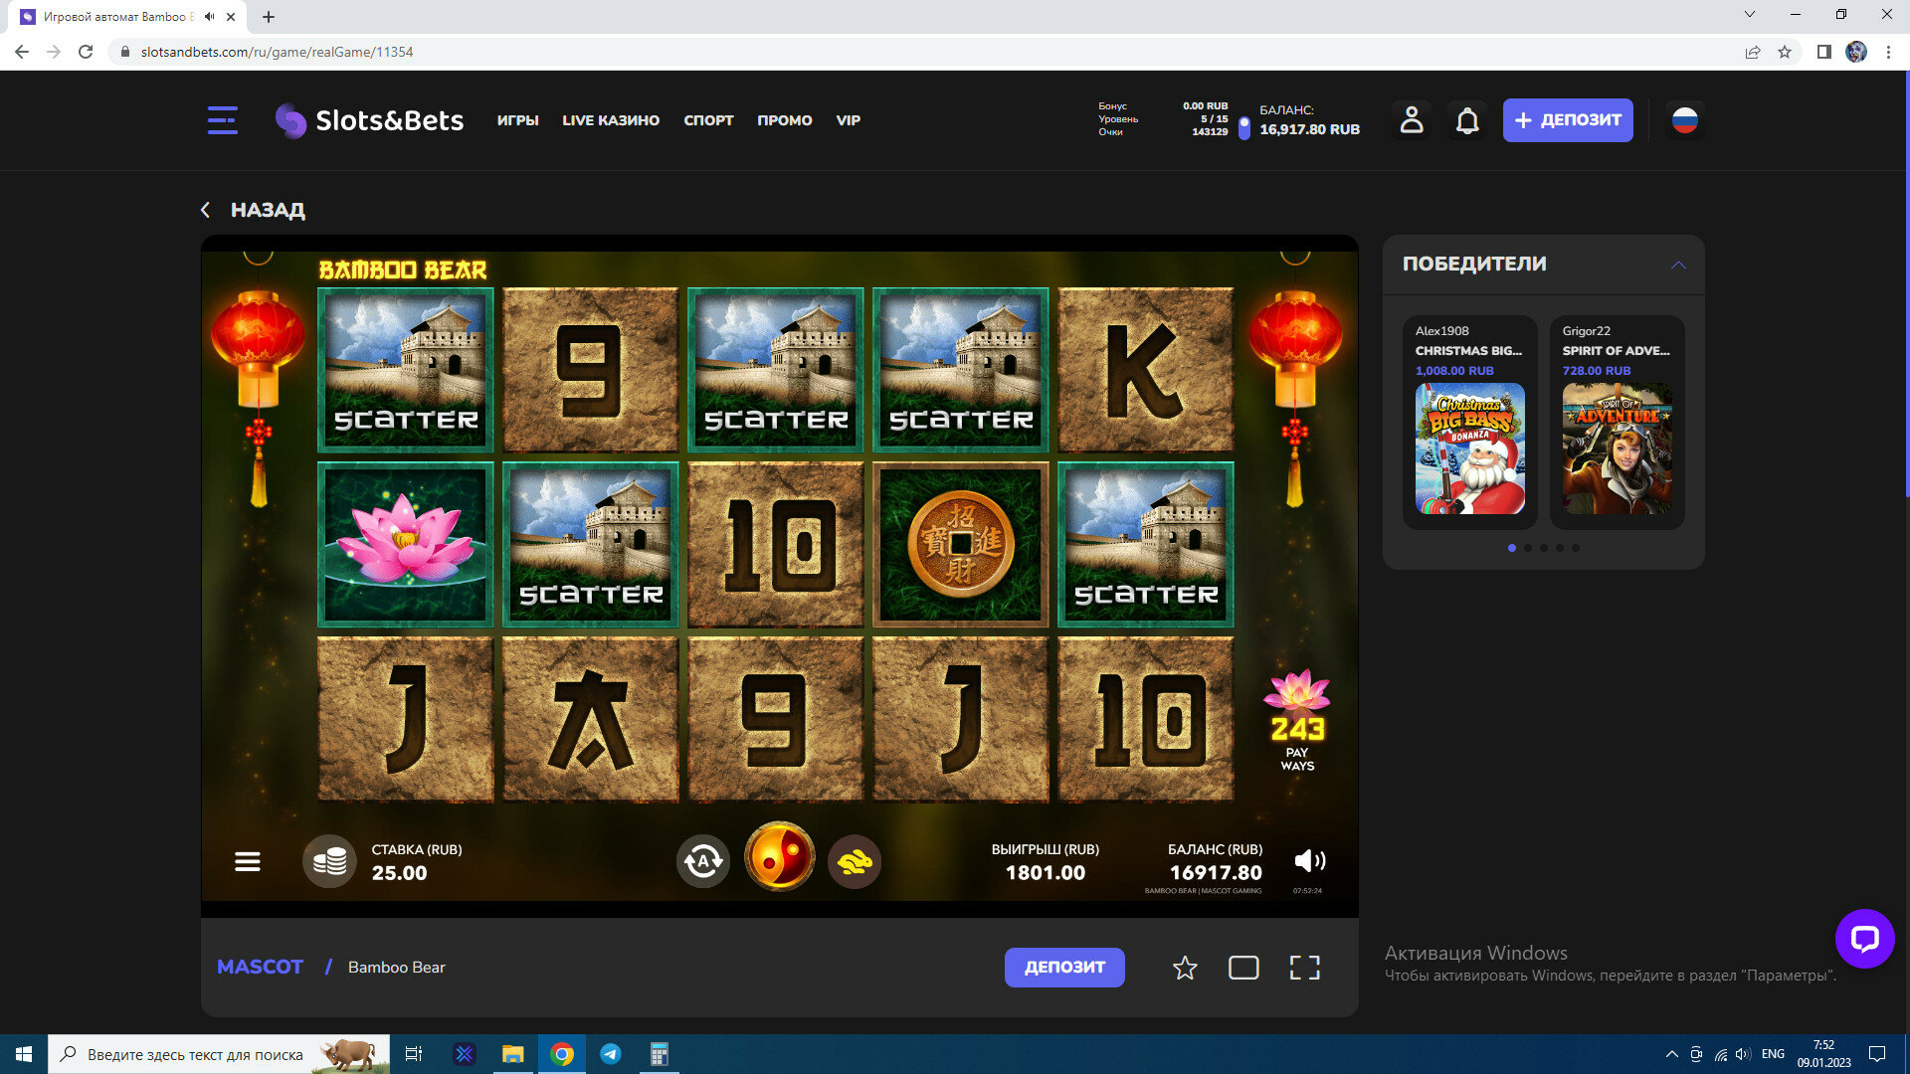Toggle theater wide view rectangle icon
This screenshot has width=1910, height=1074.
pyautogui.click(x=1243, y=968)
